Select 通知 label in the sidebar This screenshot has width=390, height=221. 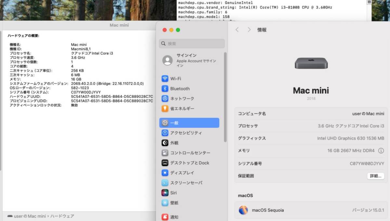point(174,217)
